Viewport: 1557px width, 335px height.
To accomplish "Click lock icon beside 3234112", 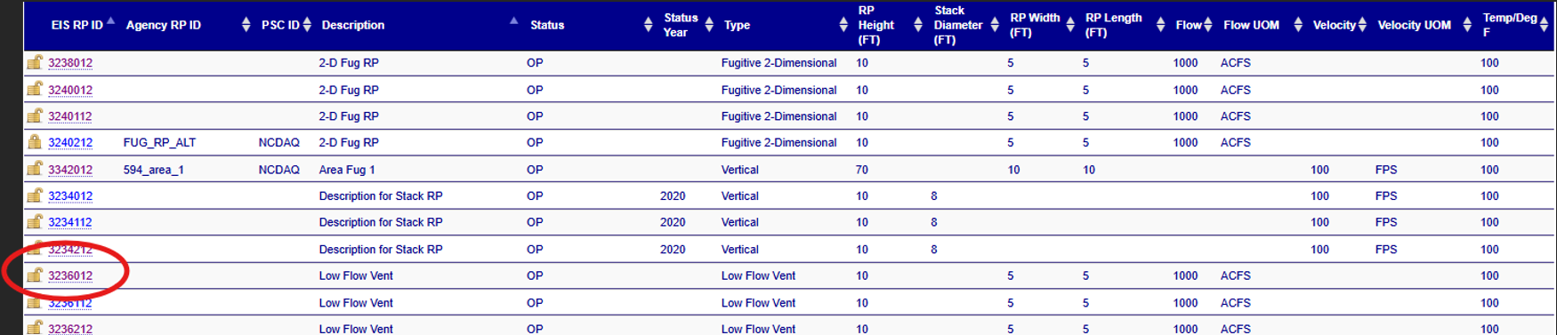I will 35,221.
